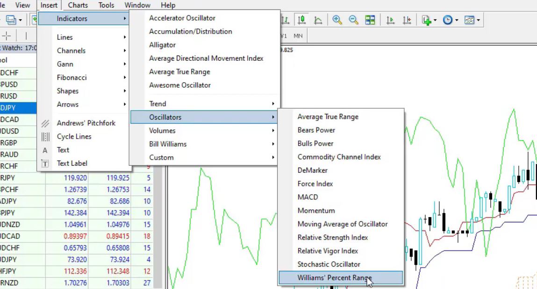The height and width of the screenshot is (289, 537).
Task: Zoom in on the chart
Action: pos(337,20)
